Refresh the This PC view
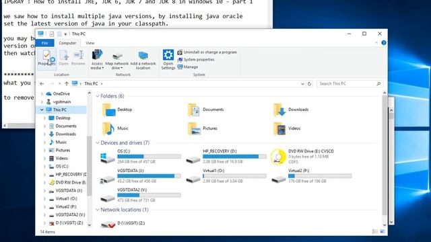 tap(310, 84)
